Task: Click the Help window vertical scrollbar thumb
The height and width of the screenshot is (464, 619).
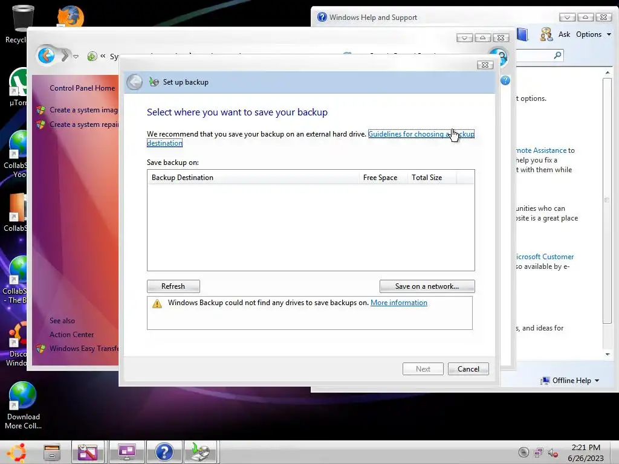Action: coord(607,201)
